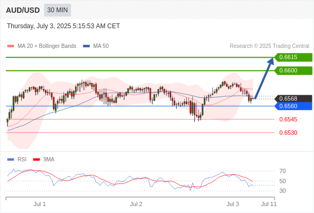The width and height of the screenshot is (314, 213).
Task: Select the 0.6615 resistance price tag
Action: (x=293, y=58)
